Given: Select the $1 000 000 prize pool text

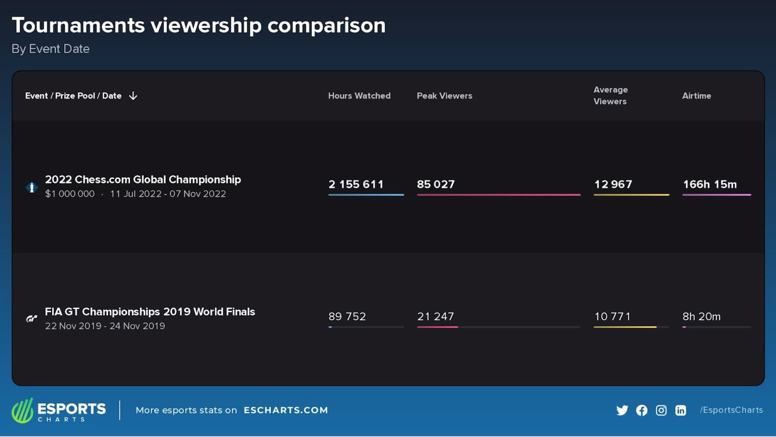Looking at the screenshot, I should [70, 194].
